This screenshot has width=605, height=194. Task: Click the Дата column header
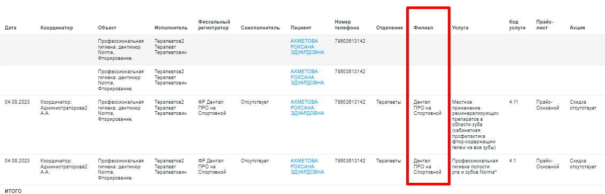[10, 28]
